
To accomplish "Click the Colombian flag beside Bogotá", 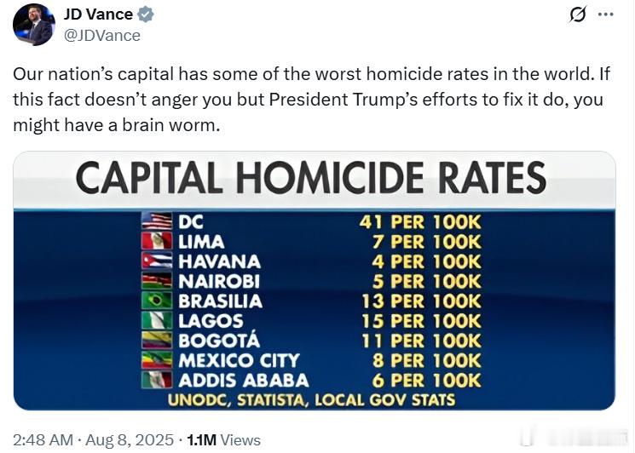I will [157, 341].
